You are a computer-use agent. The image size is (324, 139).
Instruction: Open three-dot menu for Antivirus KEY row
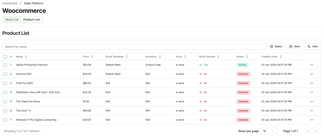click(311, 74)
